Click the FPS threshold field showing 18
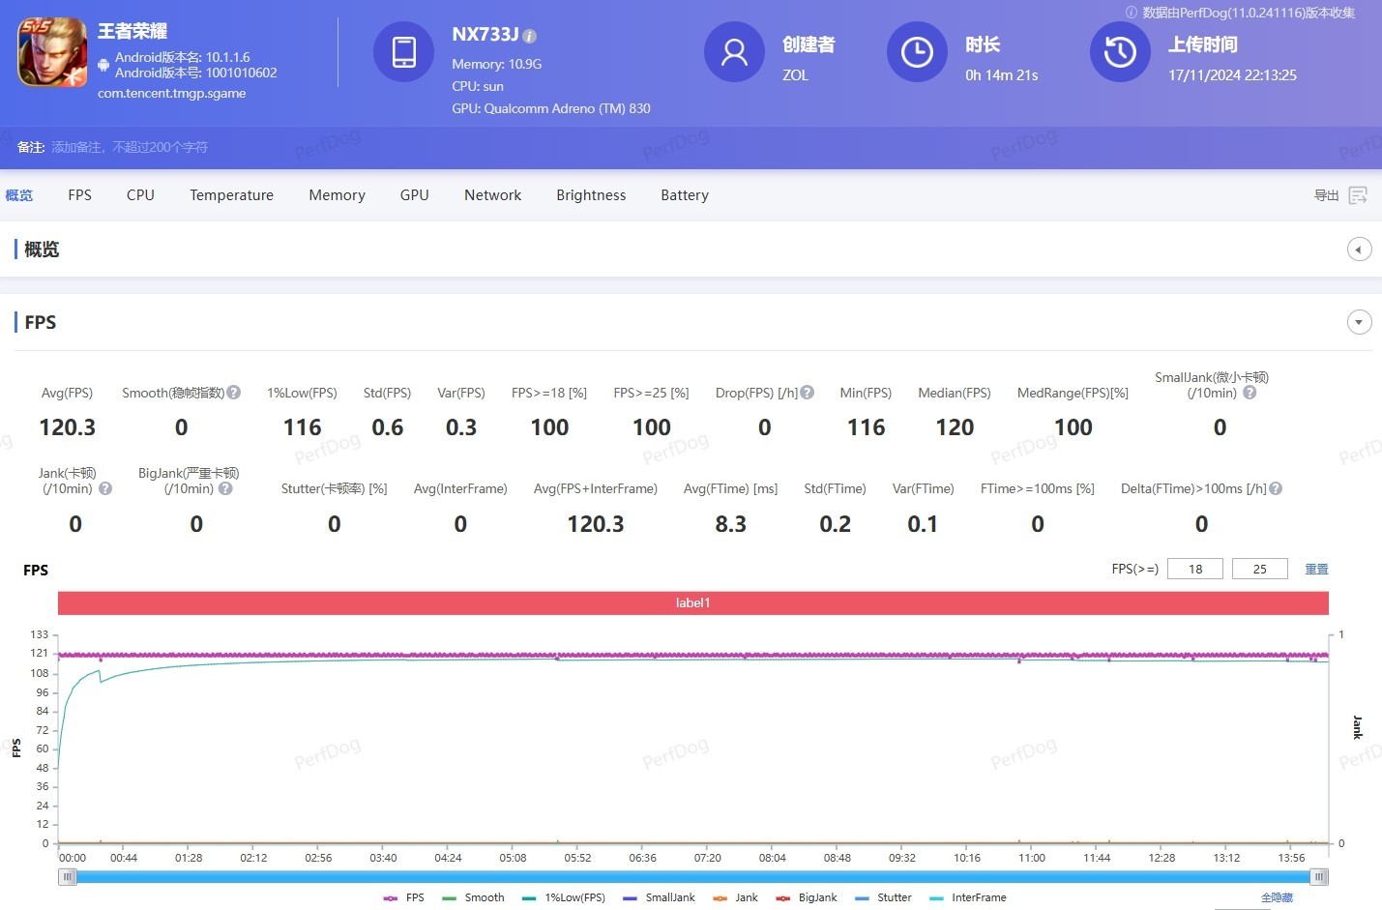1382x910 pixels. (1195, 569)
